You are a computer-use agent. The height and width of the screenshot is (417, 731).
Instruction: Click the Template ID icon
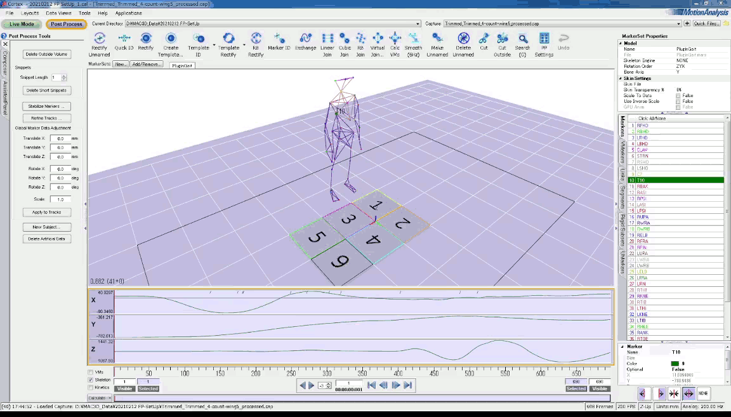pyautogui.click(x=199, y=38)
